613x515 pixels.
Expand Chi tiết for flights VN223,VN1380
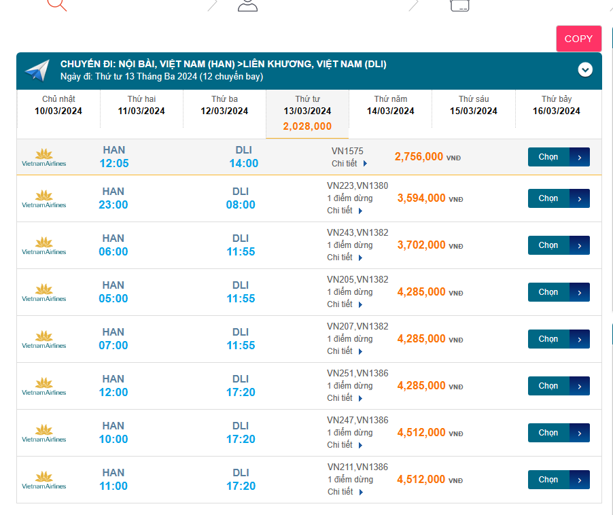(345, 211)
